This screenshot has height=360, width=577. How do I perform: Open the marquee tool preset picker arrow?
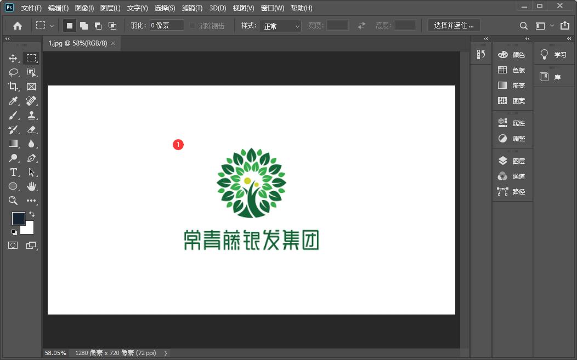point(52,26)
